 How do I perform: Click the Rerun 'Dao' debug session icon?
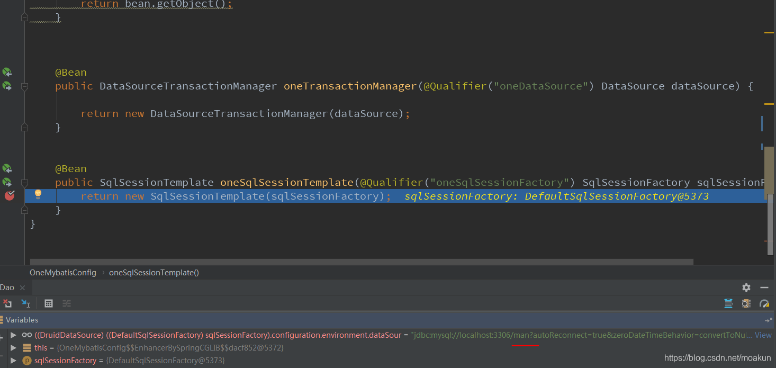click(x=7, y=303)
